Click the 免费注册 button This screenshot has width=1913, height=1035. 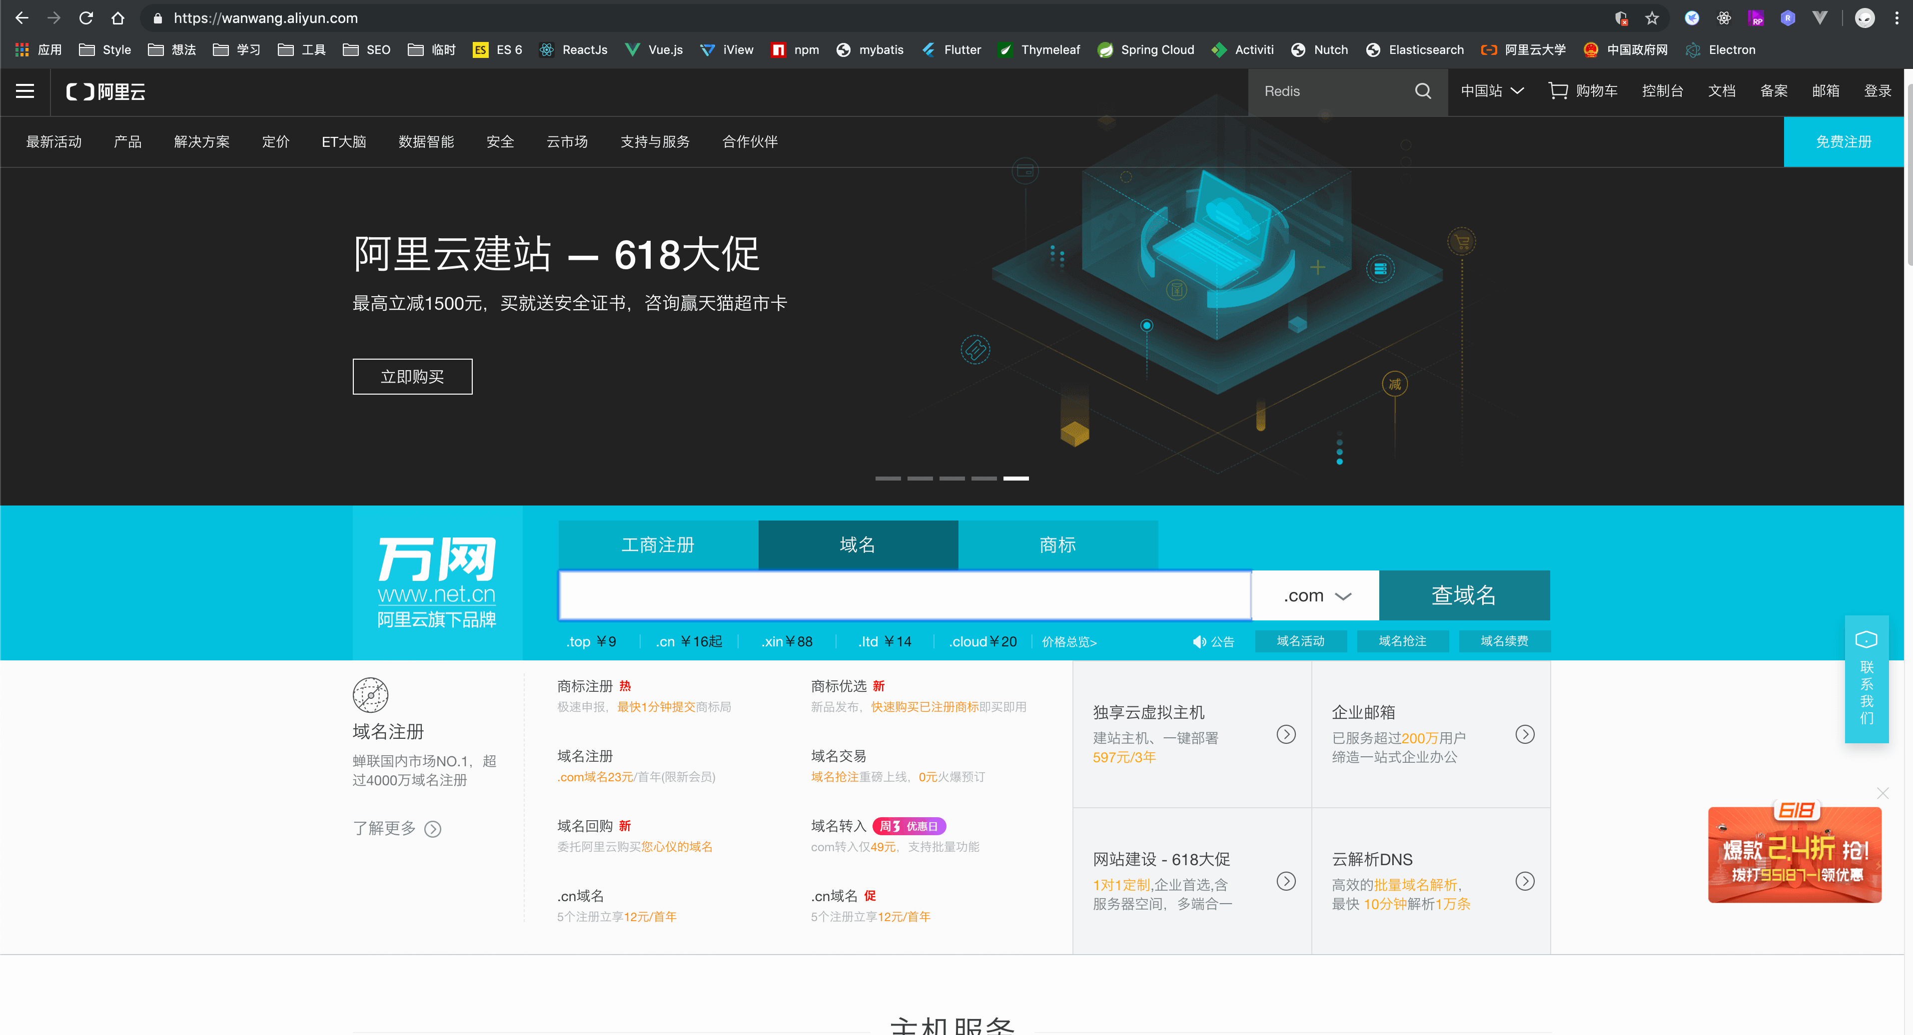point(1843,142)
